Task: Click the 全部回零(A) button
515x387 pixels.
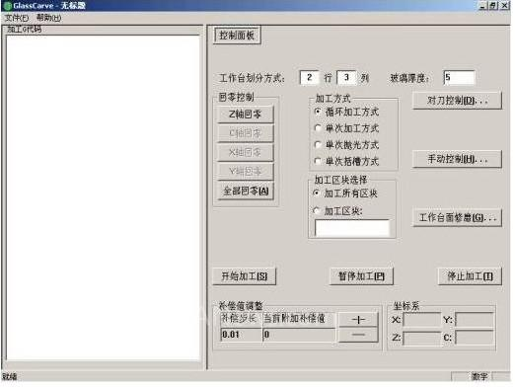Action: tap(246, 191)
